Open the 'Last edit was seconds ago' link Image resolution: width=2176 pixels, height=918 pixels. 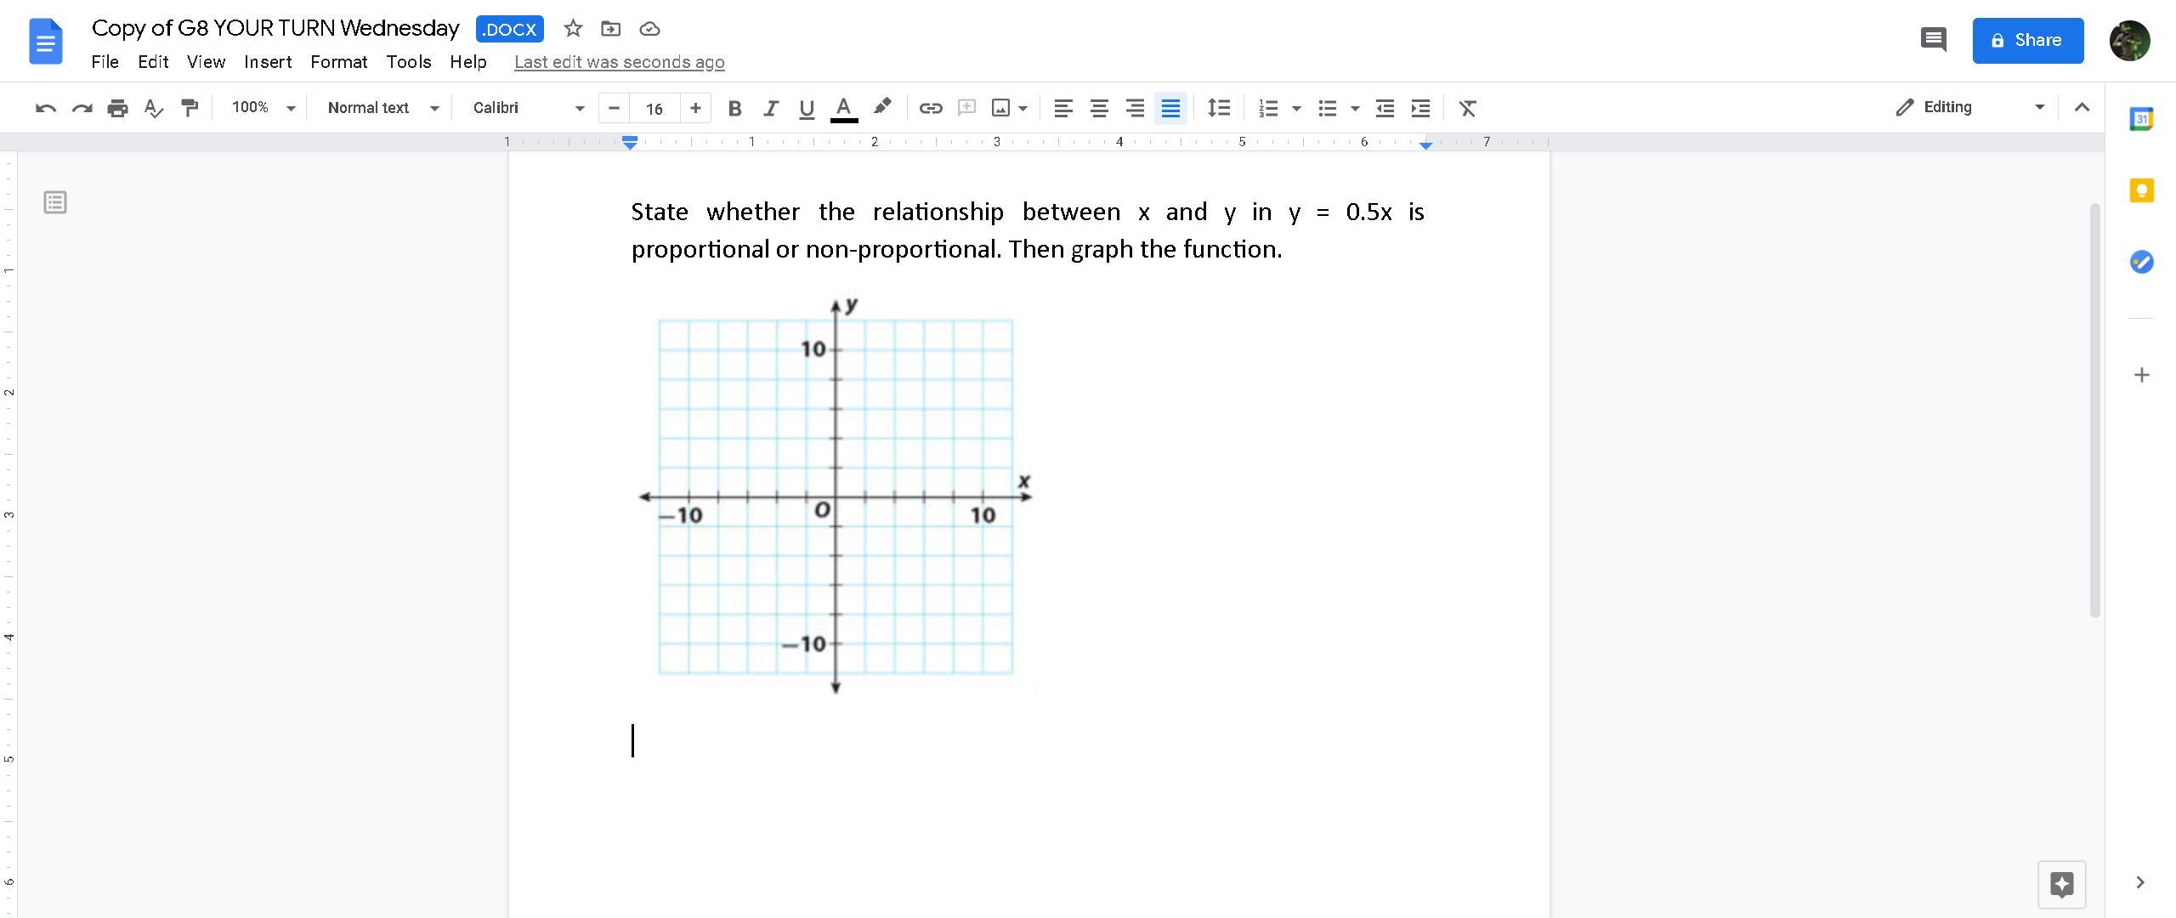point(619,62)
